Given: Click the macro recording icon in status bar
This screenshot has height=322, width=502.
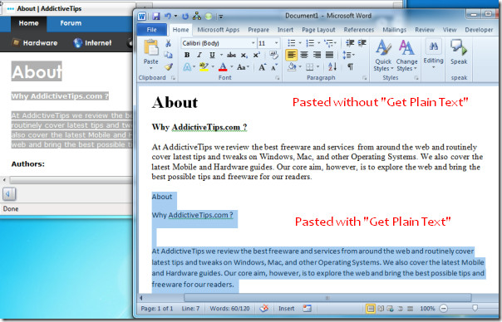Looking at the screenshot, I should tap(307, 308).
